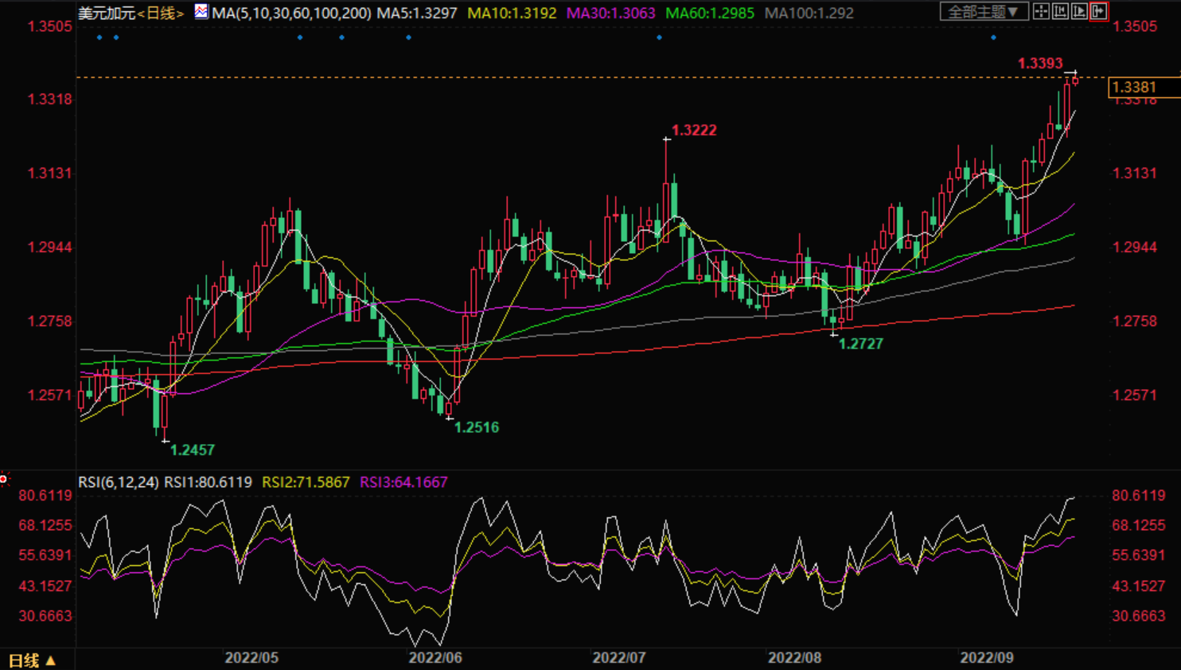Click the crosshair cursor icon
1181x670 pixels.
pos(1041,11)
